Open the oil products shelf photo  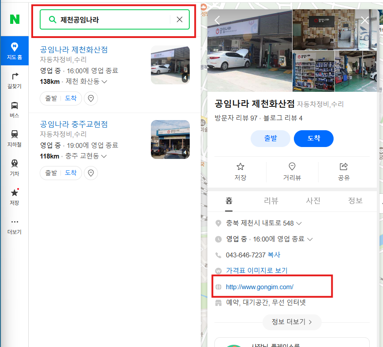[313, 72]
